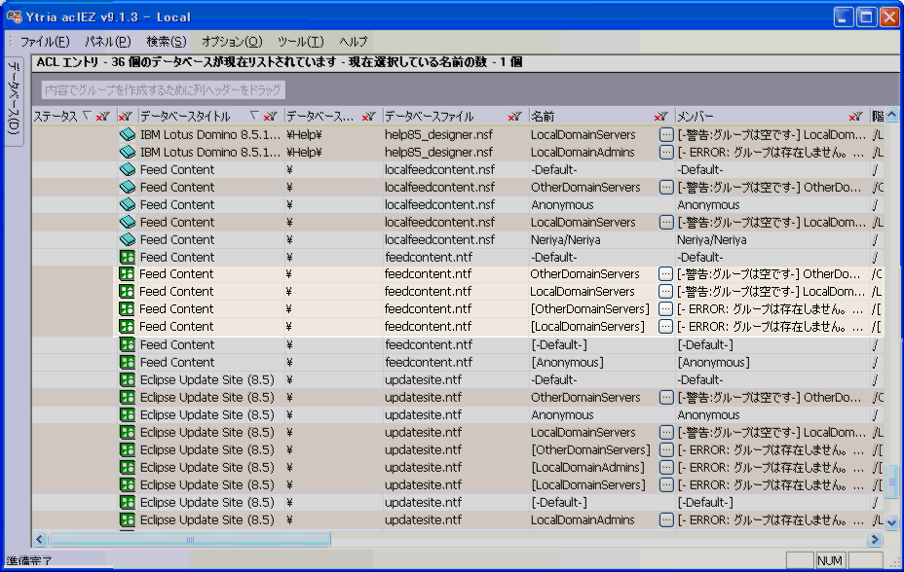This screenshot has height=572, width=904.
Task: Sort by データベースタイトル column header
Action: coord(185,117)
